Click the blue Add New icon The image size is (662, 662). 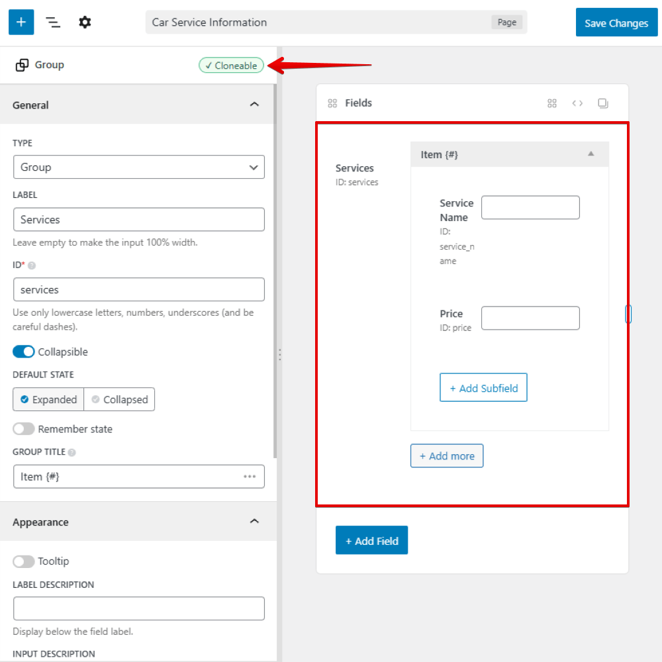click(x=21, y=22)
